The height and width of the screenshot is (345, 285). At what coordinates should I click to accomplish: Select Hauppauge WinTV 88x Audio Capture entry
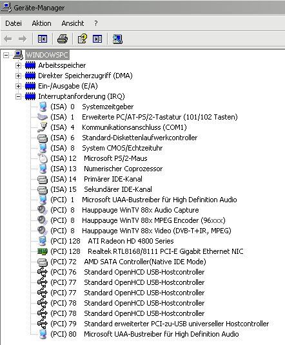124,210
